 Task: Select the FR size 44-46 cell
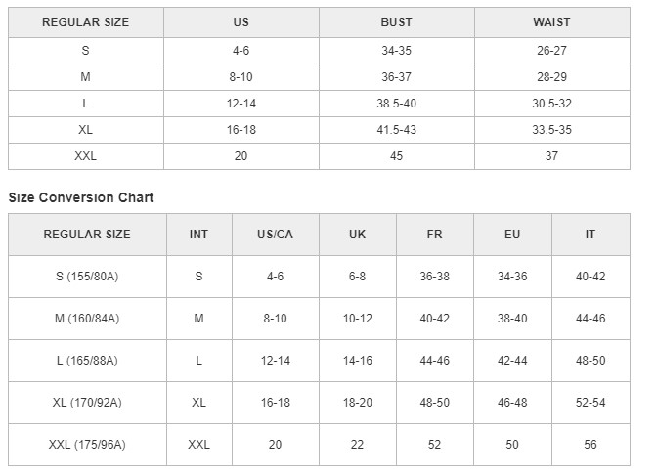click(434, 361)
